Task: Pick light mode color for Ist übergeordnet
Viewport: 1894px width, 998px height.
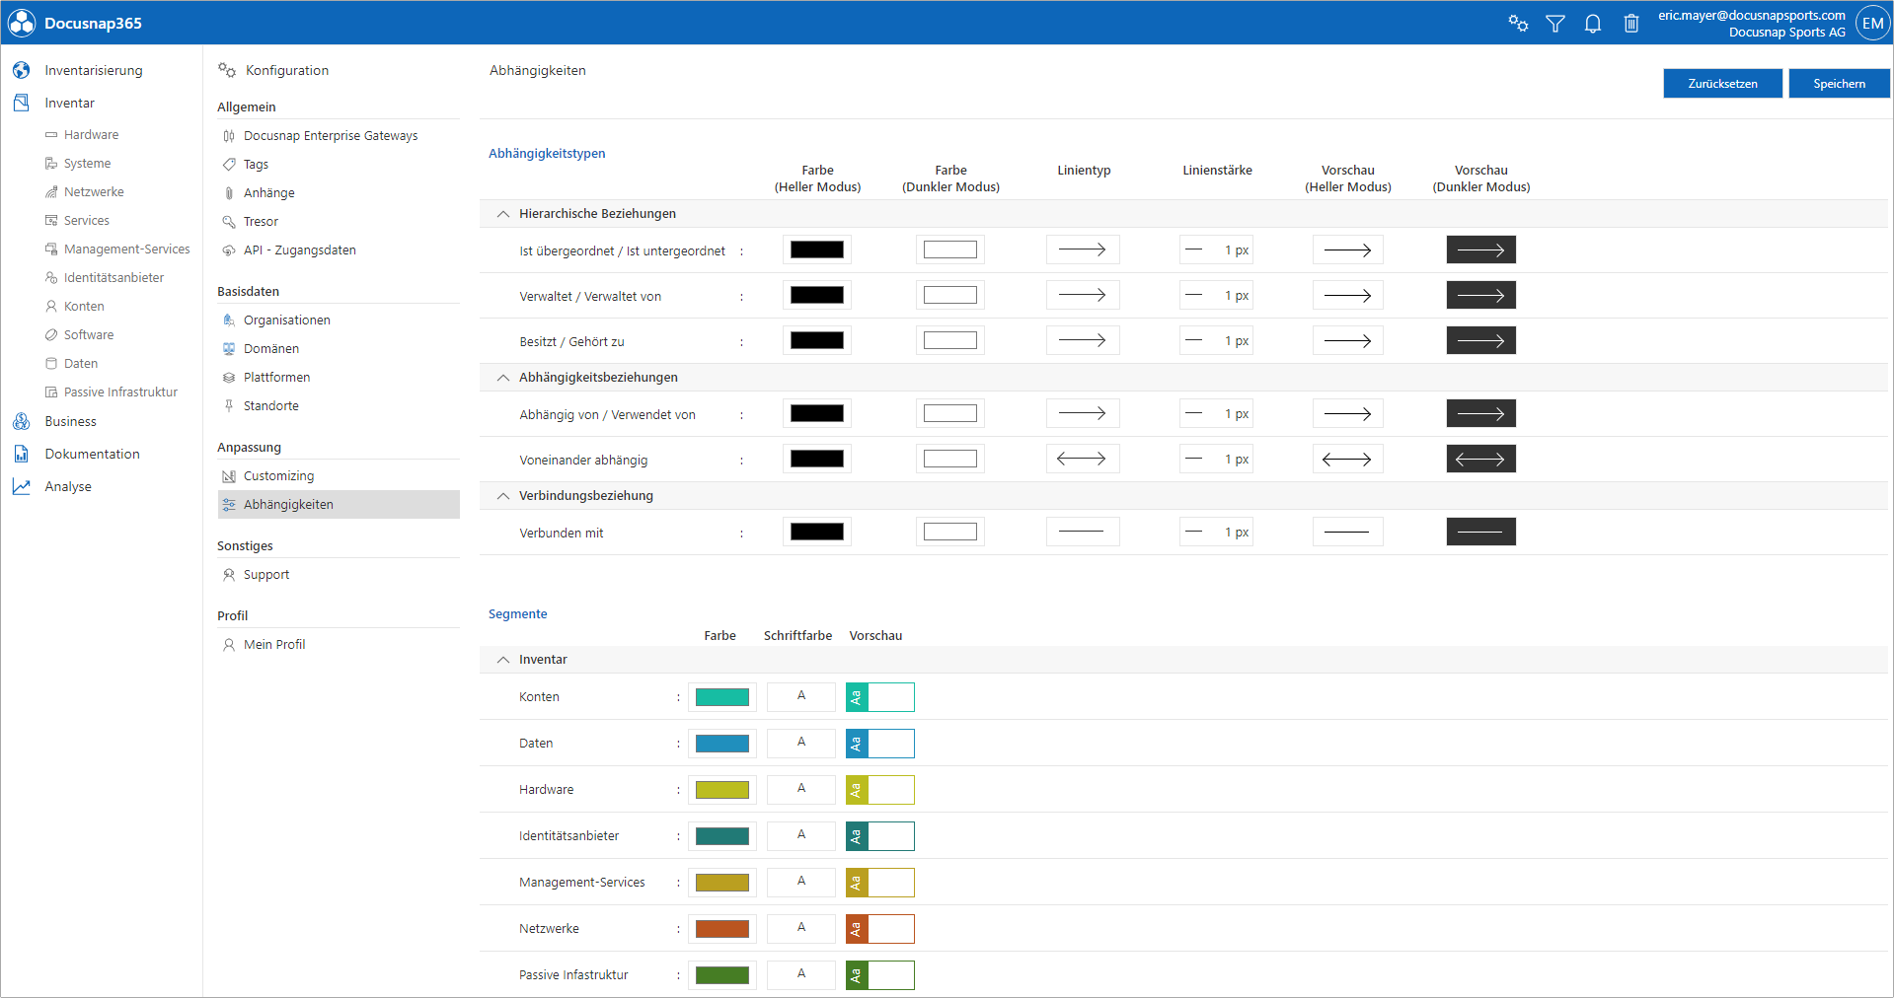Action: pyautogui.click(x=817, y=249)
